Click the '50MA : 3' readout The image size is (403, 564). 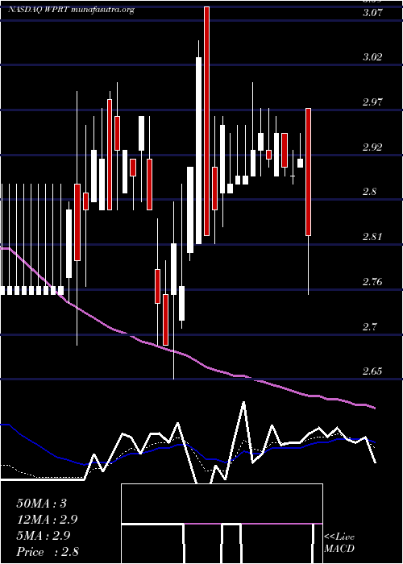point(42,504)
